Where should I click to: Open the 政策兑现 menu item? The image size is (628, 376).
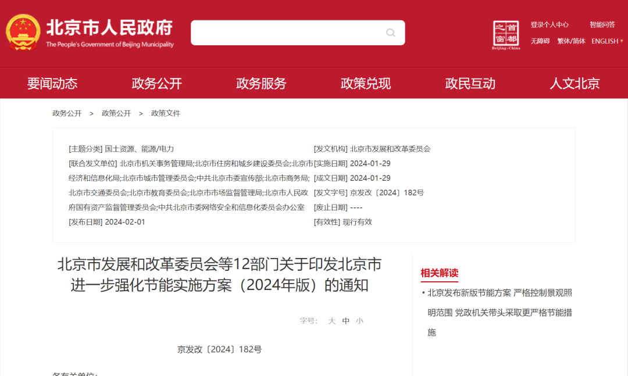point(366,83)
